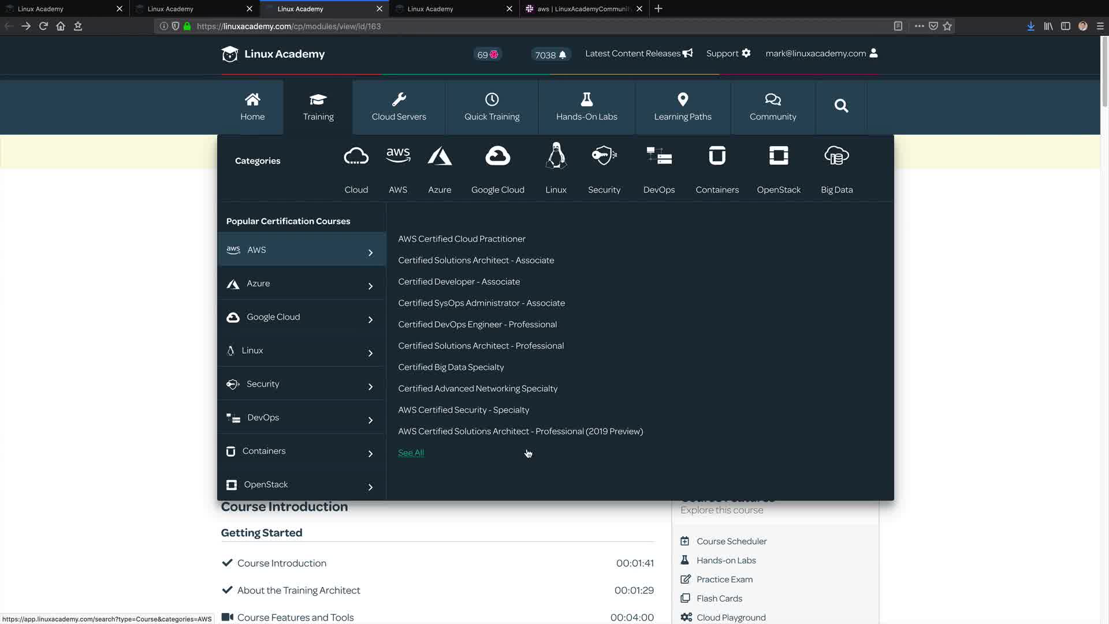Expand the Containers certification courses row
Screen dimensions: 1109x624
pos(302,451)
